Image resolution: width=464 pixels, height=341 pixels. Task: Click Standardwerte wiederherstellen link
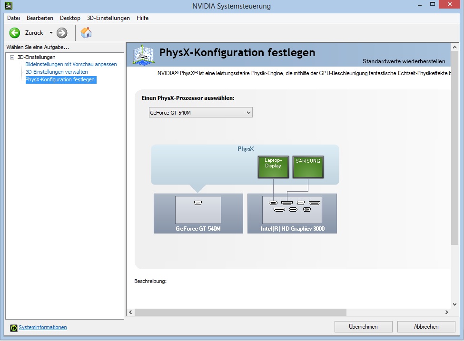tap(404, 61)
